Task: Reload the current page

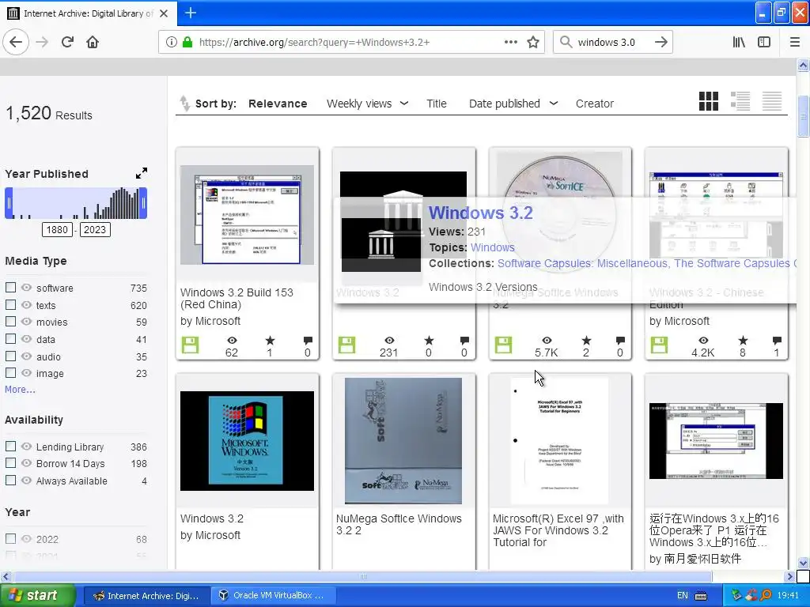Action: point(67,43)
